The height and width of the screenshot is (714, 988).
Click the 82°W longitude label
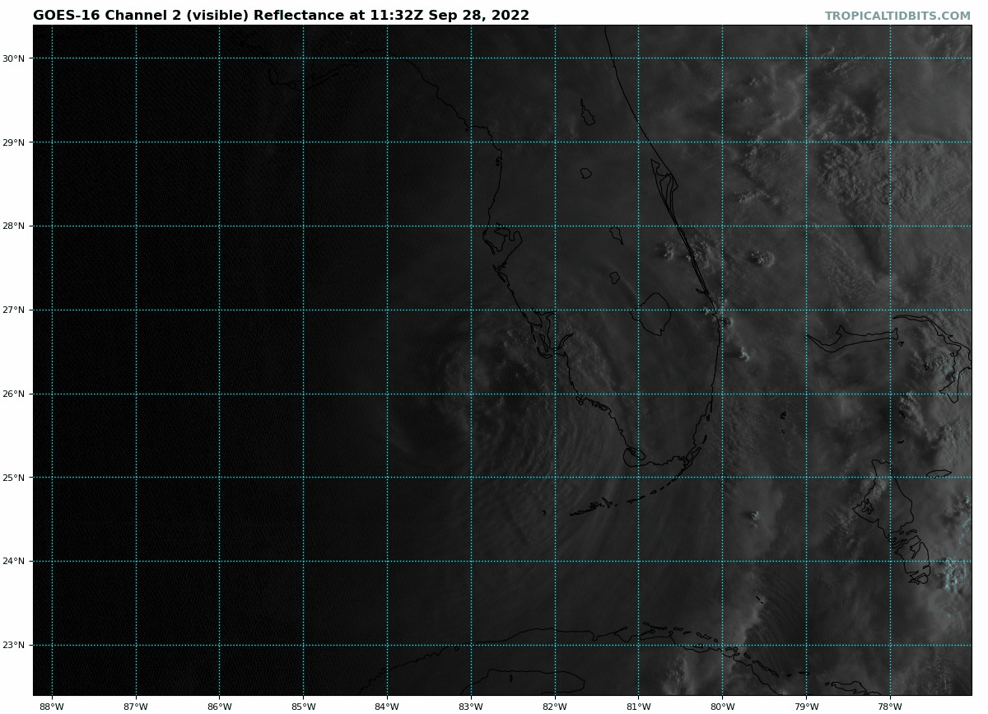[x=555, y=706]
